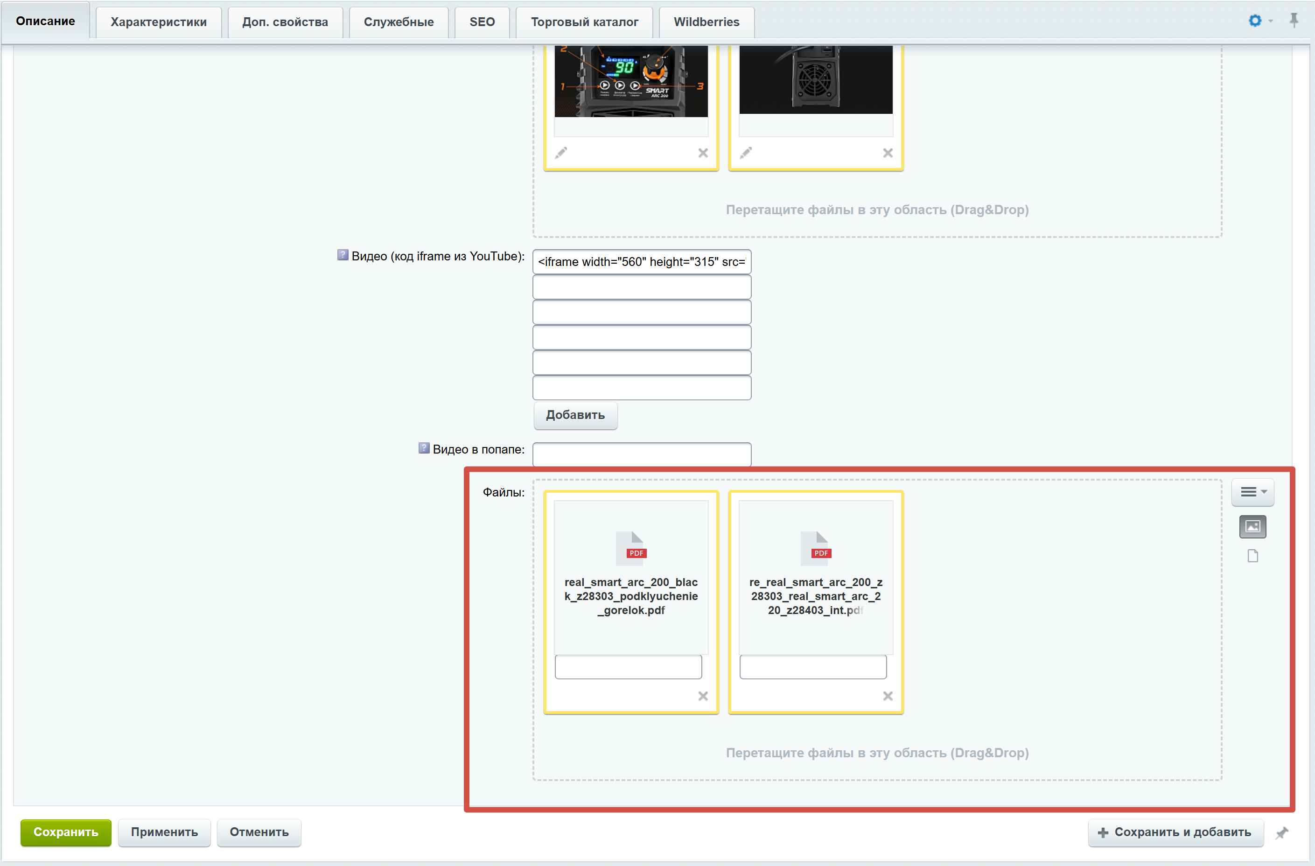Click help icon near Видео в попапе

pos(424,448)
